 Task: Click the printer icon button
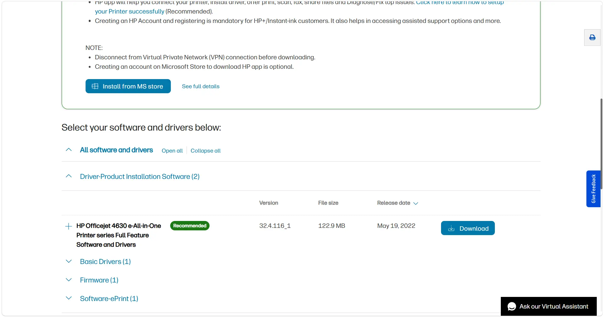coord(592,38)
